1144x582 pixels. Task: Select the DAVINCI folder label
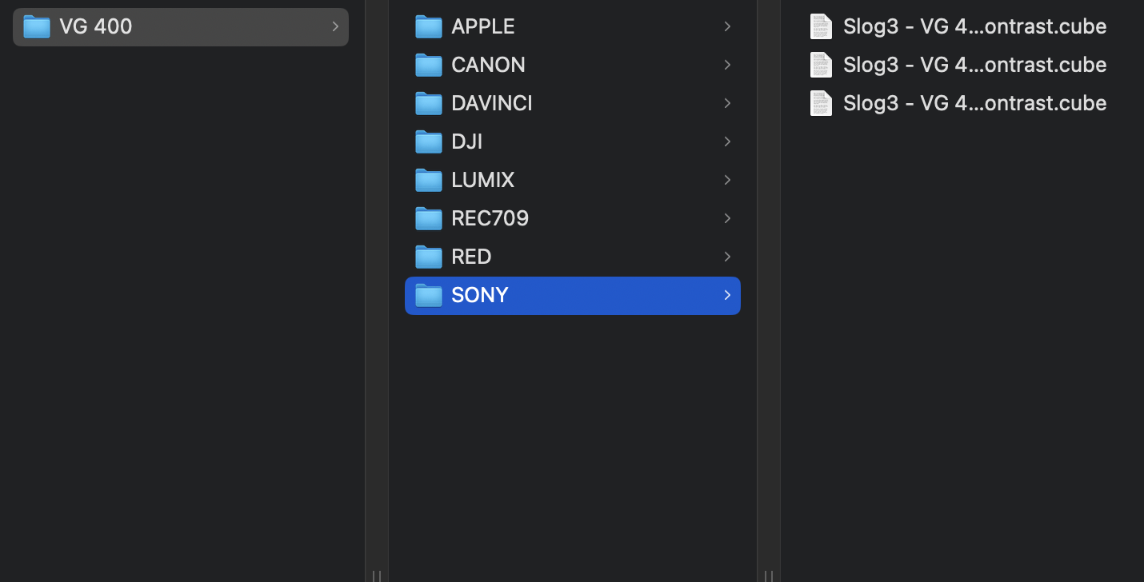pos(492,103)
